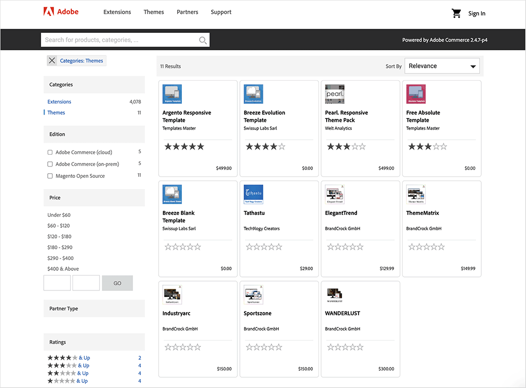Expand the Partner Type filter section
Viewport: 526px width, 388px height.
95,308
